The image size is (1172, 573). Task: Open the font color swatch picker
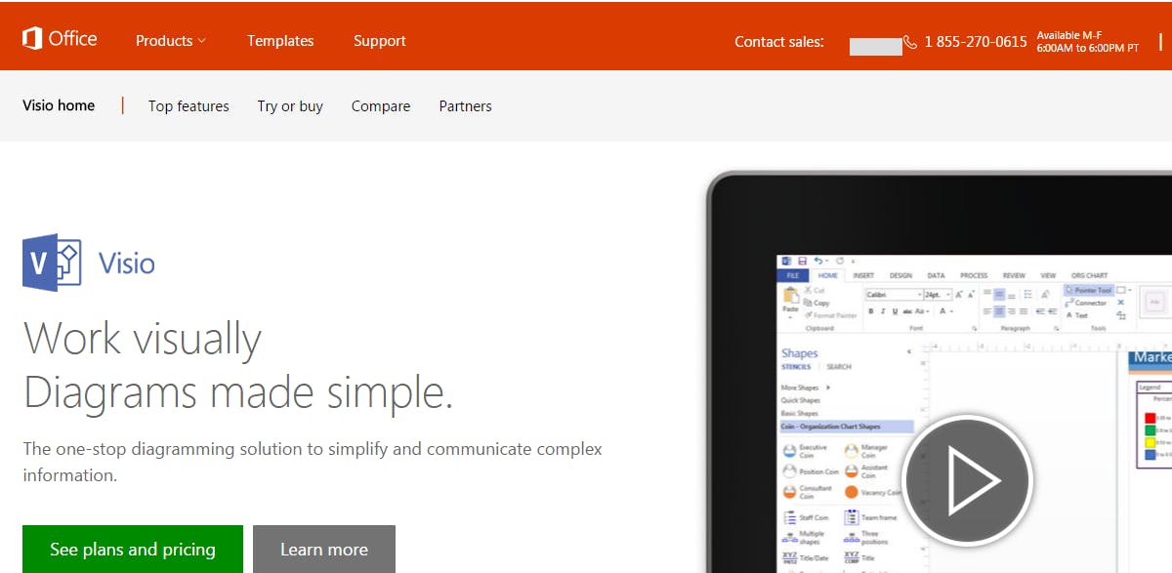tap(952, 311)
